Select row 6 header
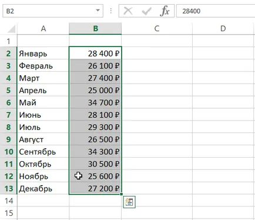This screenshot has width=255, height=220. pos(8,102)
